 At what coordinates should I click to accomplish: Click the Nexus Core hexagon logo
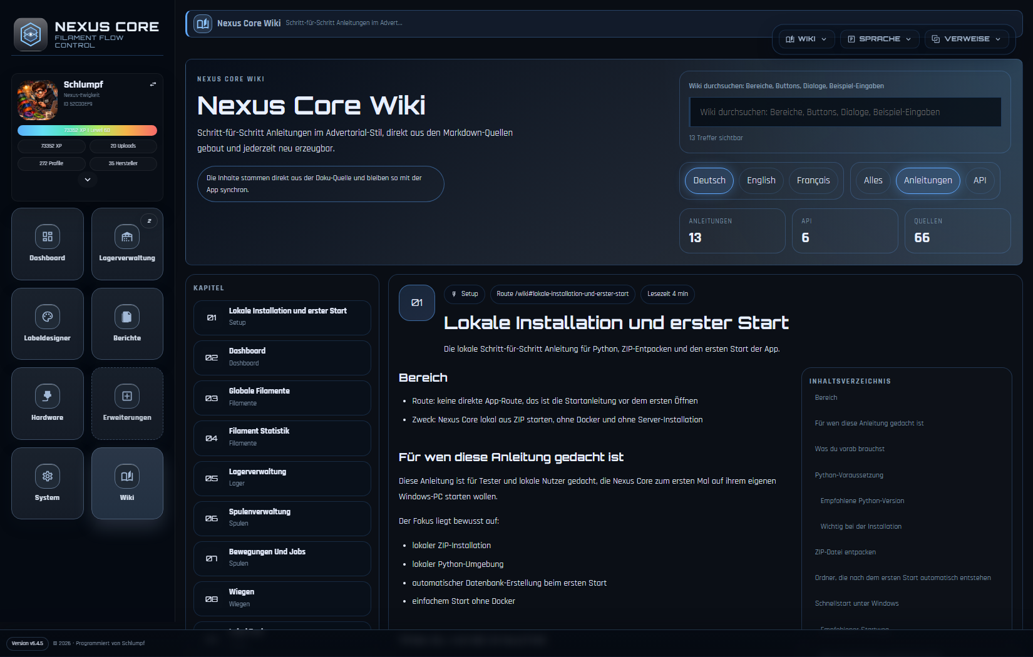point(30,34)
